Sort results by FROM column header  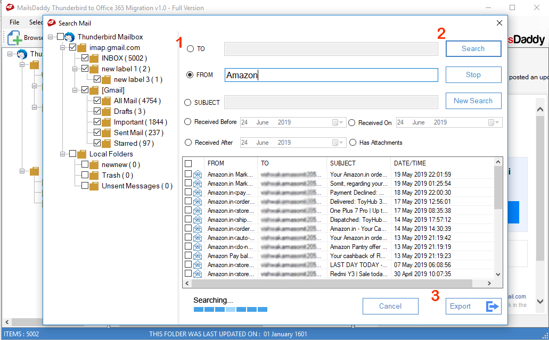coord(231,163)
